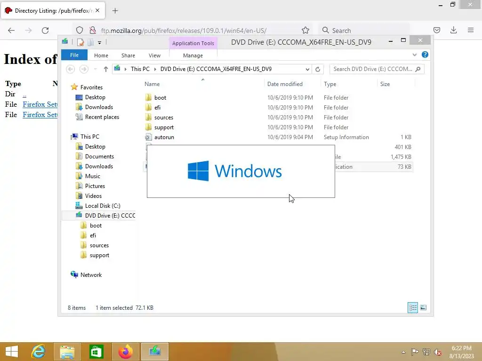Switch to the Home ribbon tab
The image size is (482, 361).
[x=101, y=55]
